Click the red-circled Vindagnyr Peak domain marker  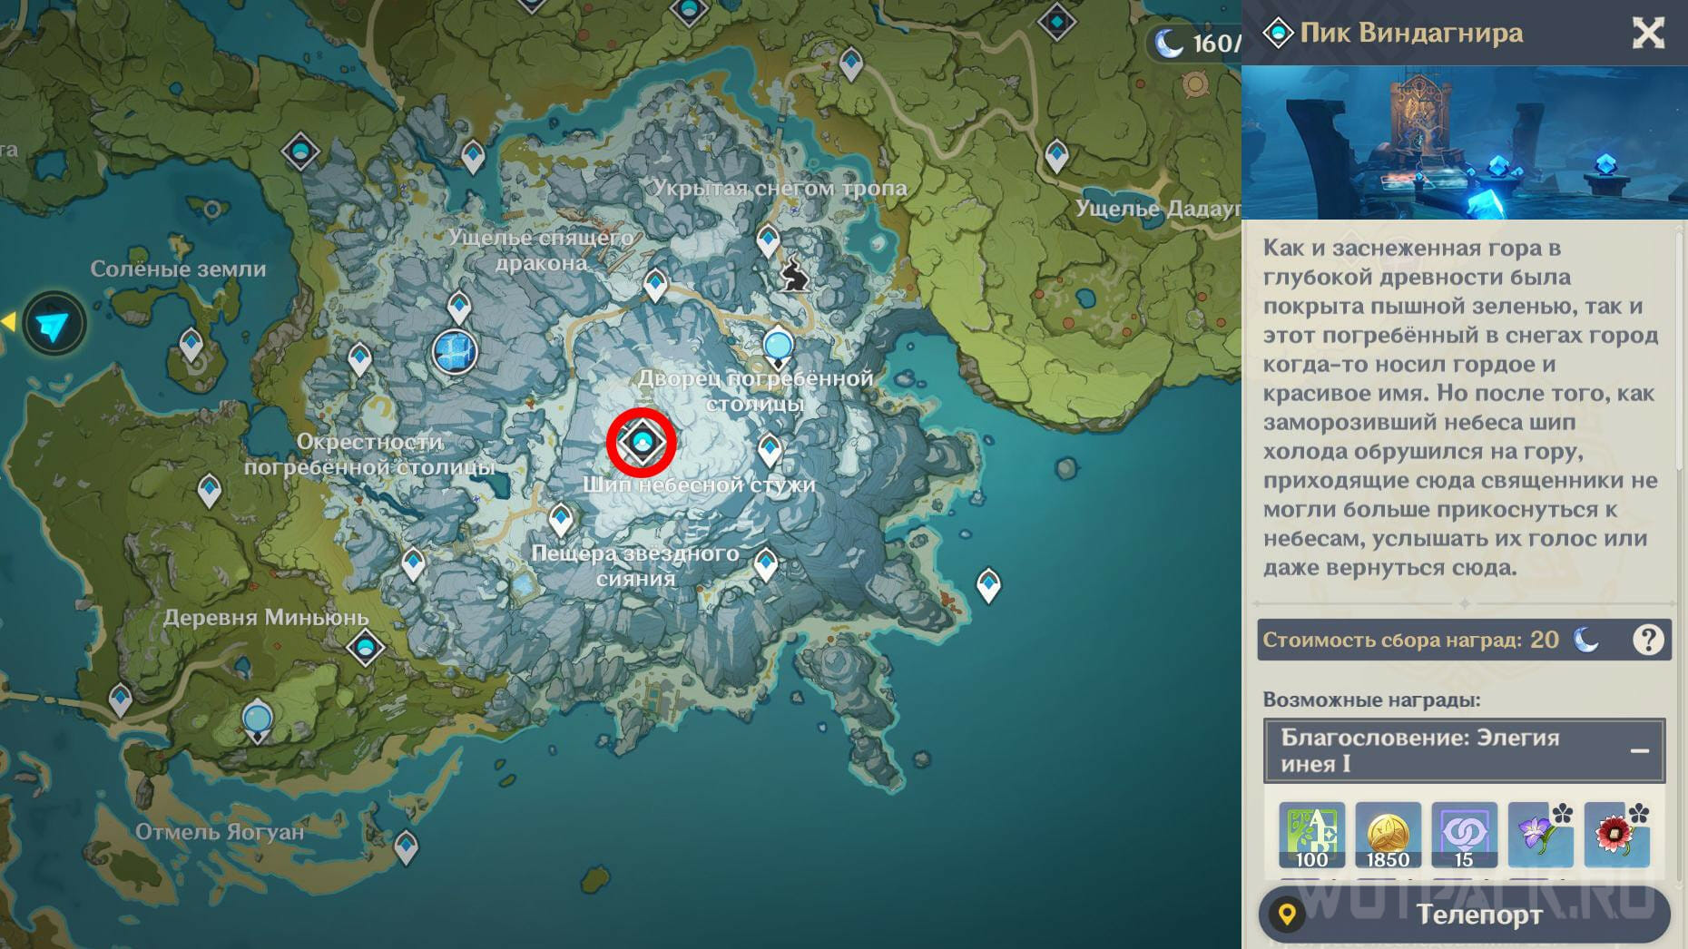642,443
